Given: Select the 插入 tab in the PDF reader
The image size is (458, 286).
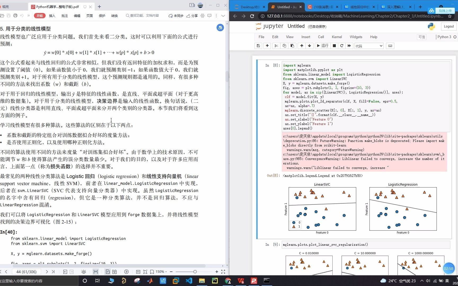Looking at the screenshot, I should 52,16.
